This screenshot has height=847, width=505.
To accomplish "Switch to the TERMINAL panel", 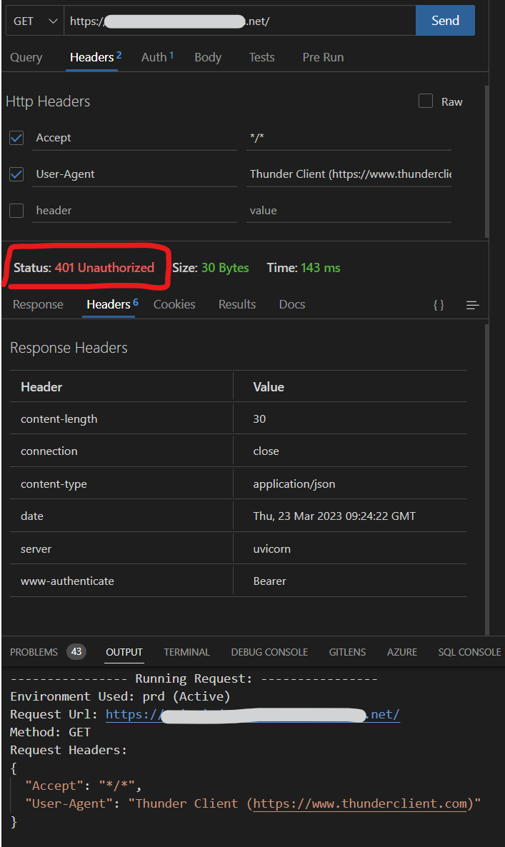I will (x=186, y=651).
